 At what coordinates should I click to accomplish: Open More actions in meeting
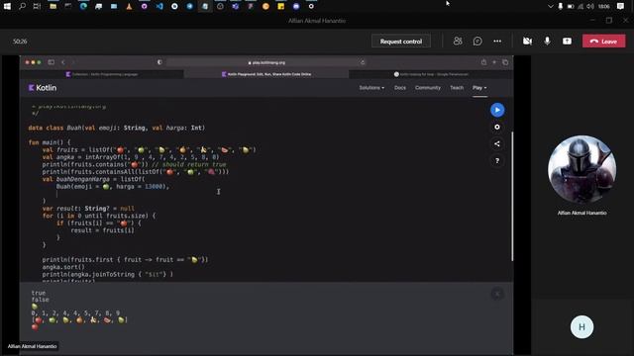[497, 42]
